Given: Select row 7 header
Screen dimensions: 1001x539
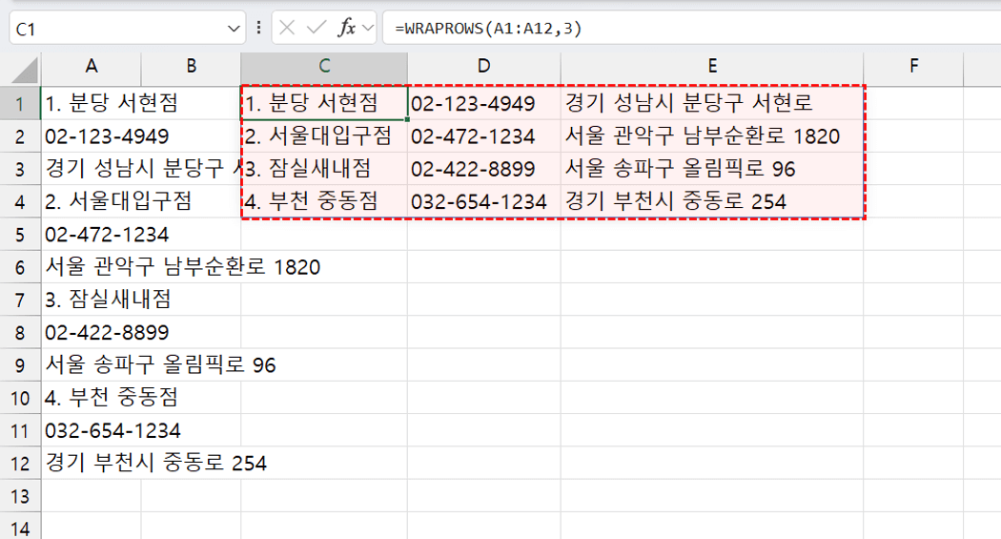Looking at the screenshot, I should point(20,300).
